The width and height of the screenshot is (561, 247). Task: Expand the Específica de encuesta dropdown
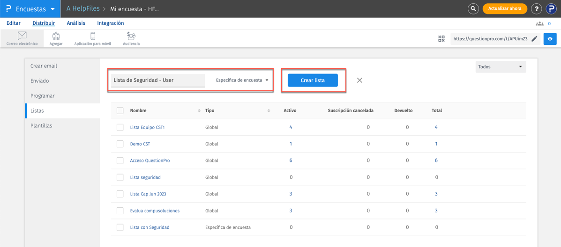[242, 80]
